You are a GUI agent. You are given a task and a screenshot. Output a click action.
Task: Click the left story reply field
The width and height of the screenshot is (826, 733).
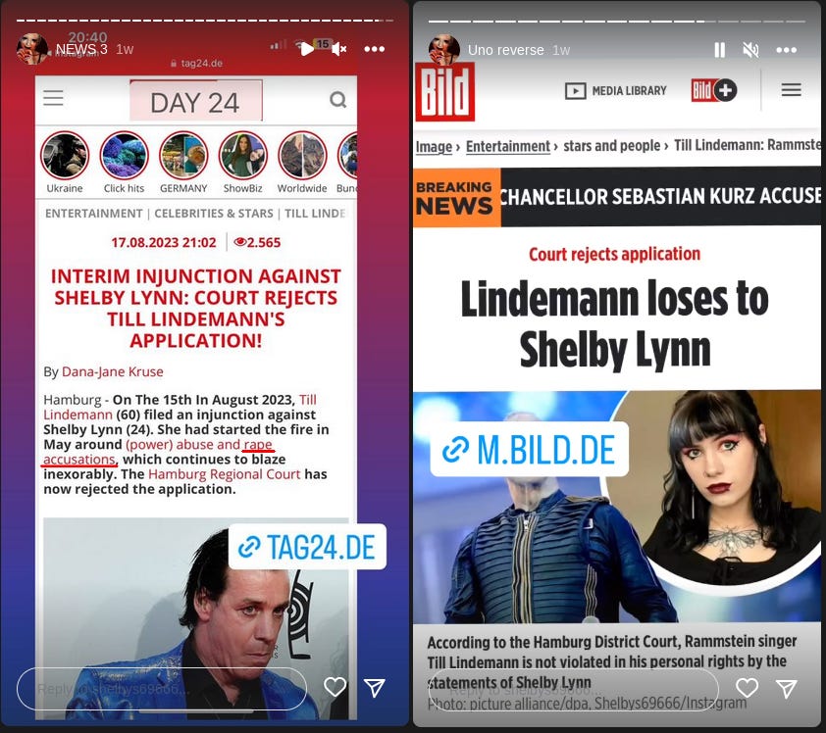pos(162,689)
